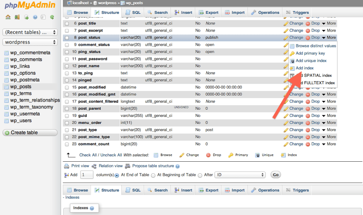This screenshot has width=363, height=215.
Task: Click the Log out door icon
Action: (17, 17)
